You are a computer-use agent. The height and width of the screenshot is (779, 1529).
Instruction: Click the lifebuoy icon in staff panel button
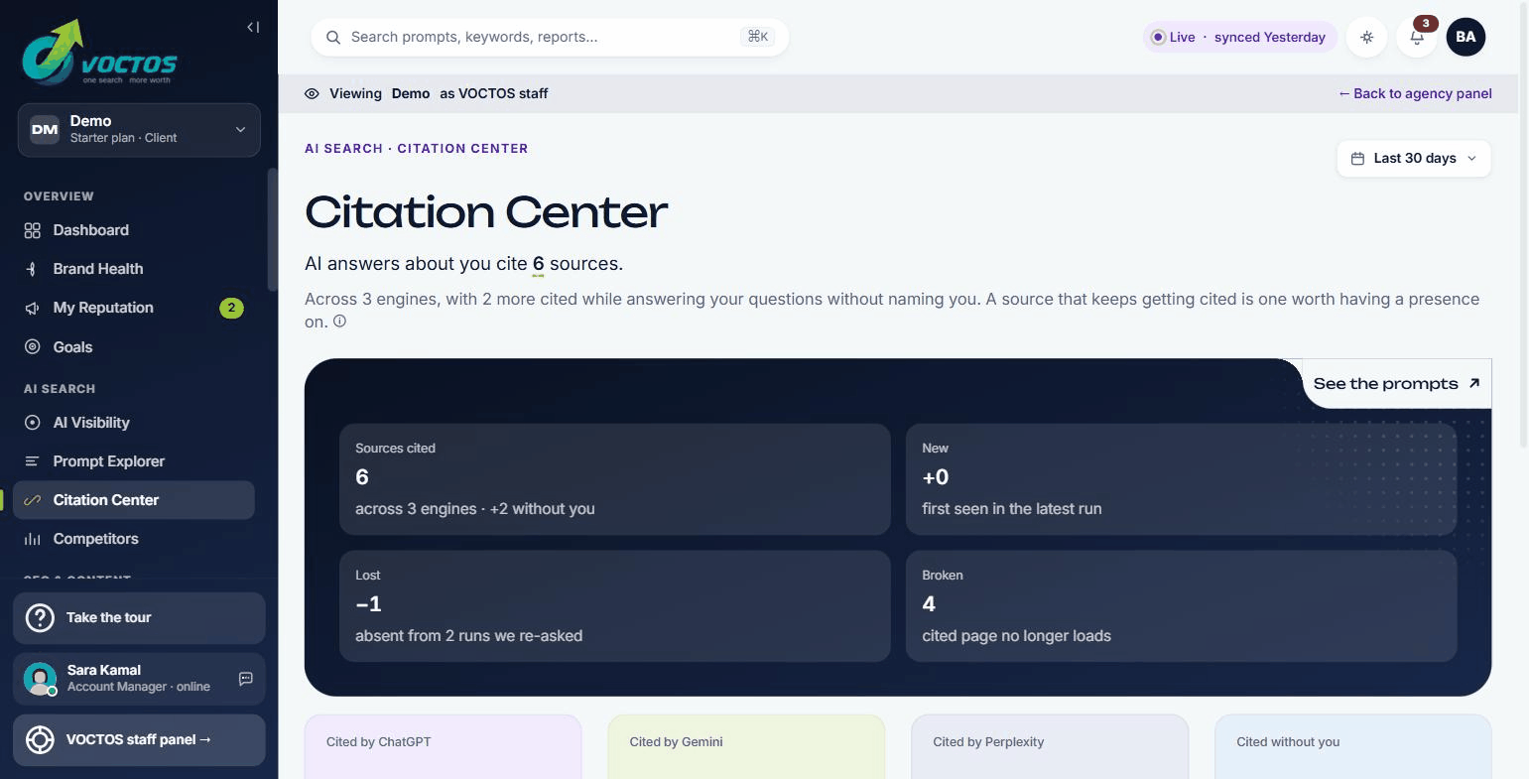pos(40,740)
